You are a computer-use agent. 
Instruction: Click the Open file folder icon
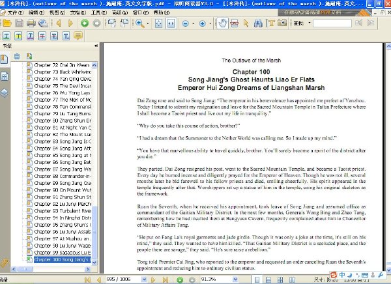pyautogui.click(x=7, y=23)
